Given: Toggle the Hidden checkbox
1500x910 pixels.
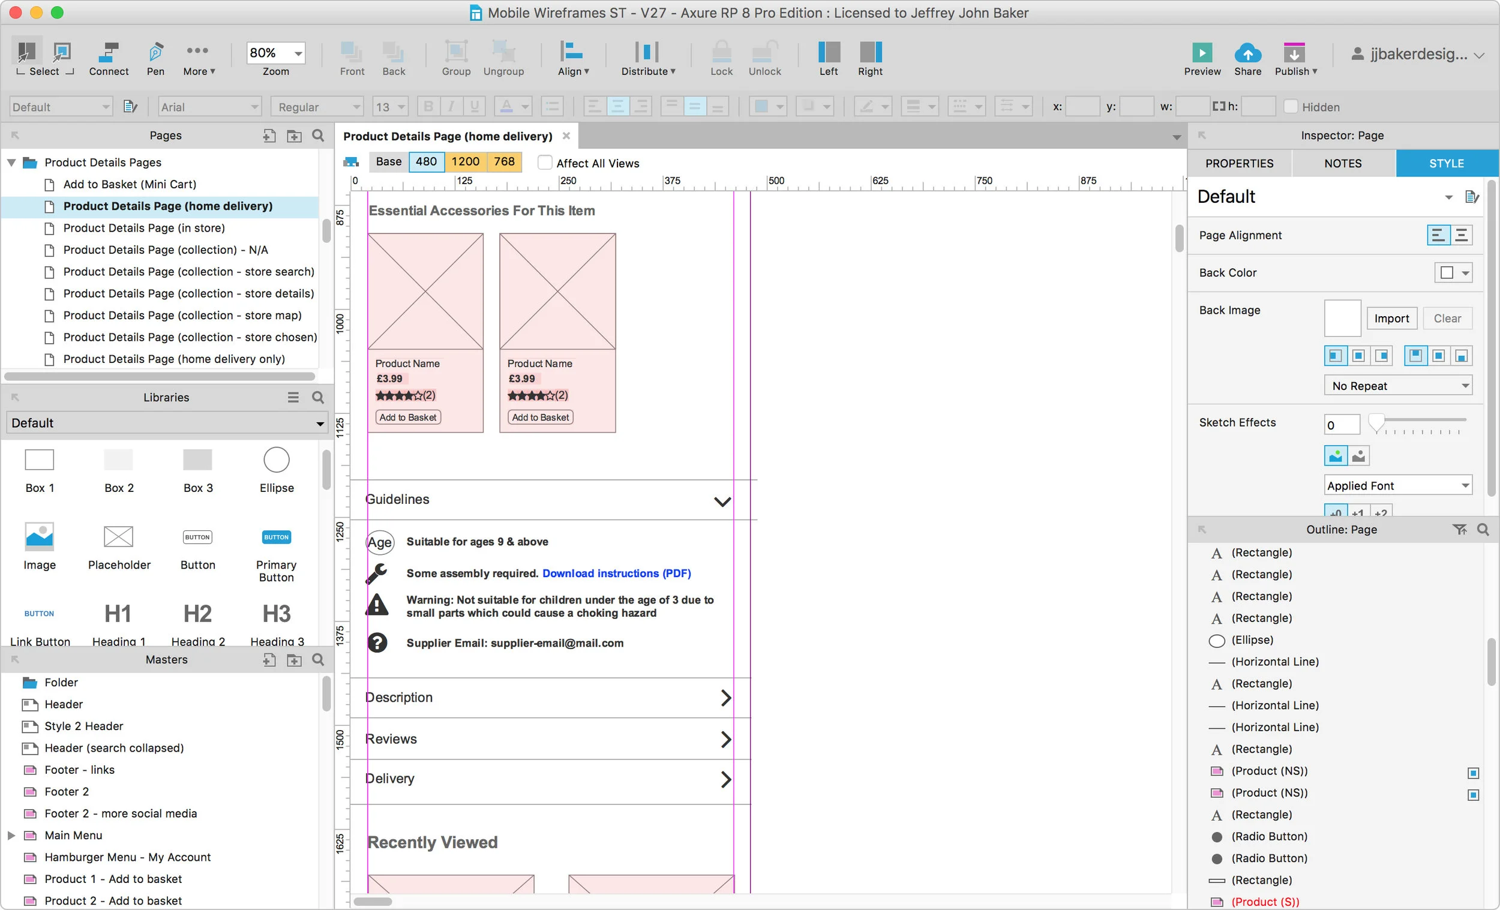Looking at the screenshot, I should pyautogui.click(x=1291, y=107).
